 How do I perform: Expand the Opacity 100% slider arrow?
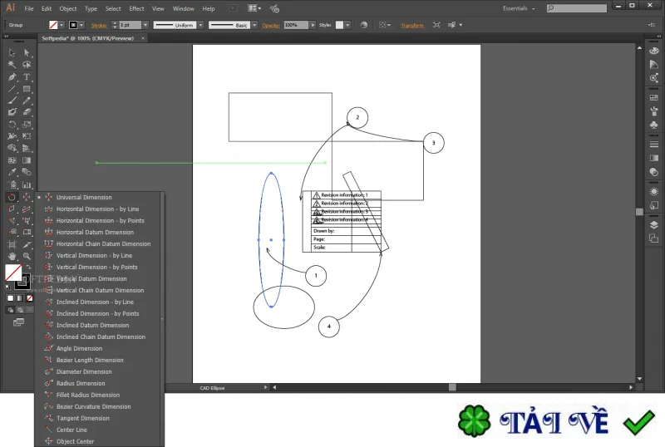pyautogui.click(x=313, y=25)
